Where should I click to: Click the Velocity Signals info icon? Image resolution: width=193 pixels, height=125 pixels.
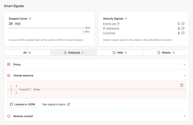pos(126,19)
